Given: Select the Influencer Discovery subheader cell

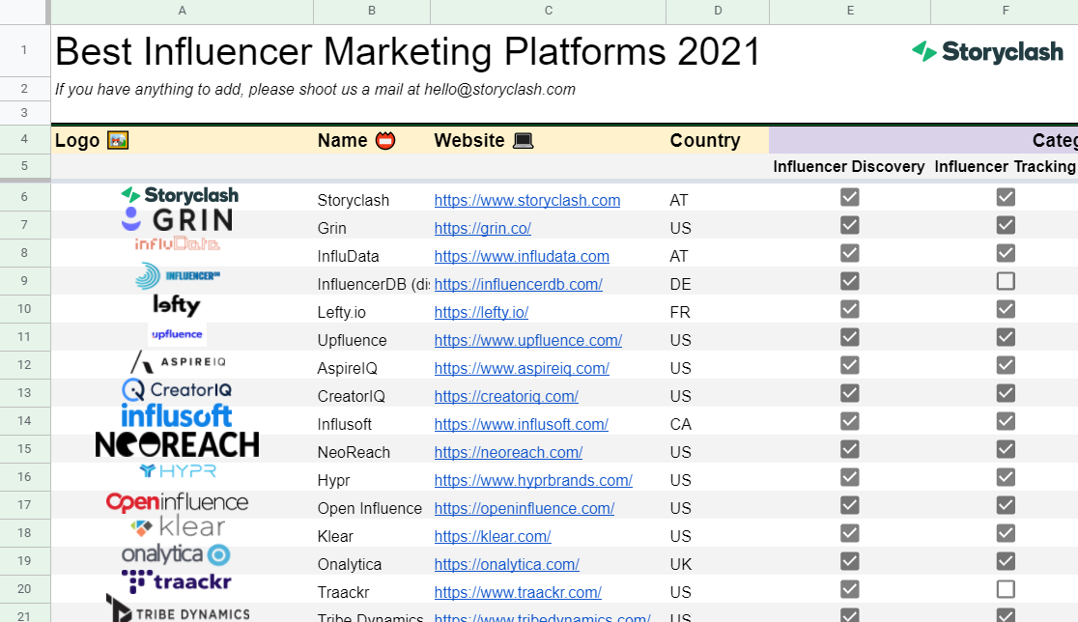Looking at the screenshot, I should (849, 166).
